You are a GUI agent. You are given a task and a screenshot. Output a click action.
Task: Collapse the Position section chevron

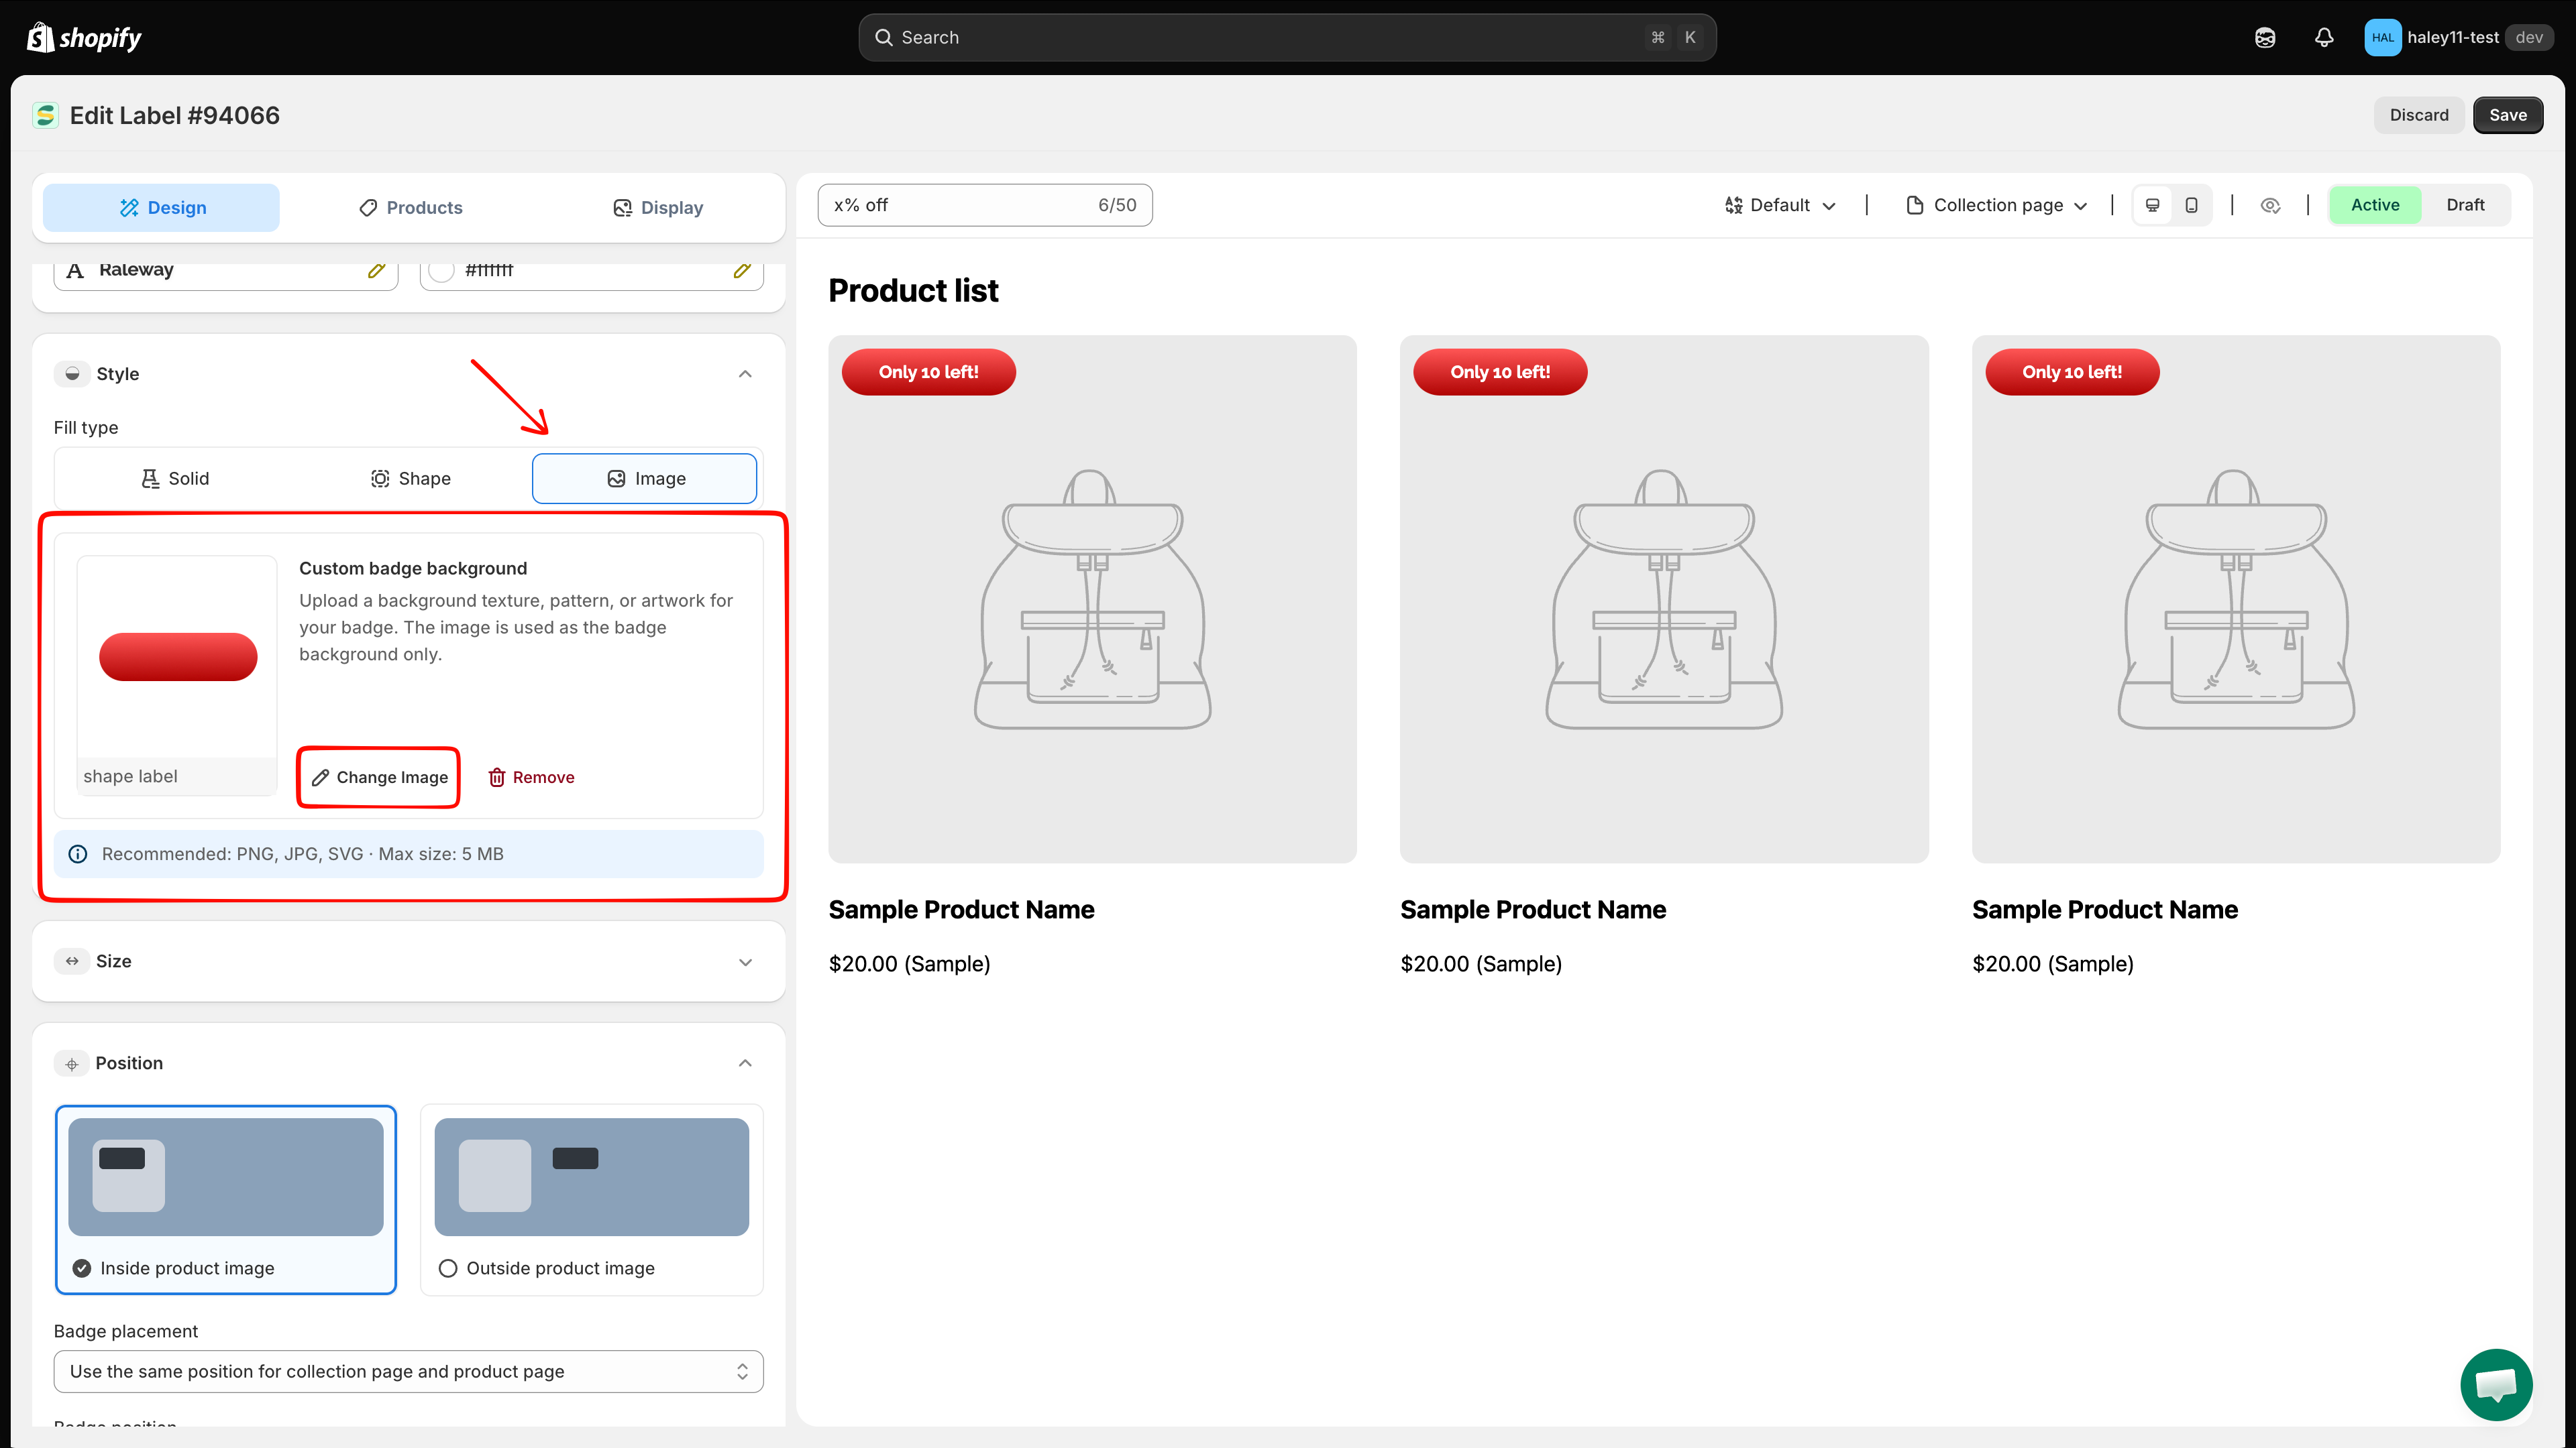pyautogui.click(x=745, y=1063)
